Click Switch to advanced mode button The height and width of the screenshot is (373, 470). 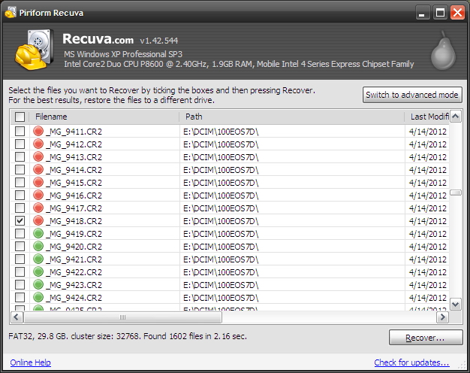[x=412, y=95]
